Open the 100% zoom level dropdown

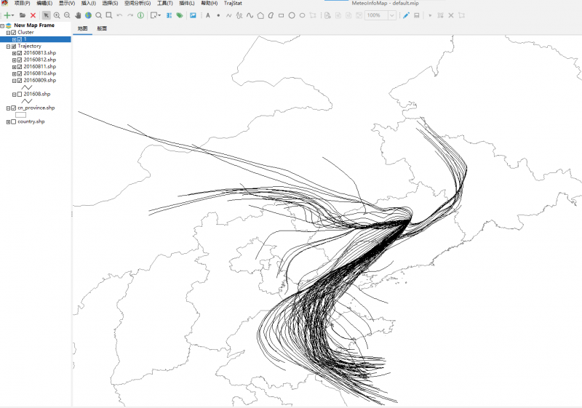point(392,15)
